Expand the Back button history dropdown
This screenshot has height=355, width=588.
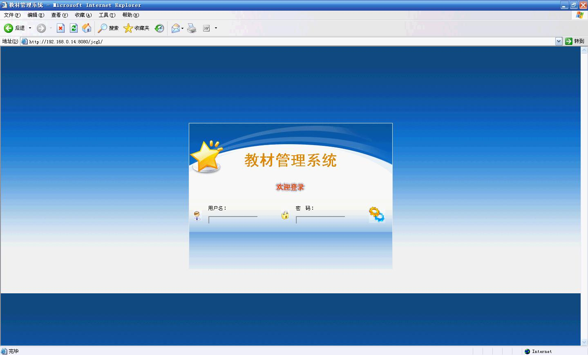point(30,28)
